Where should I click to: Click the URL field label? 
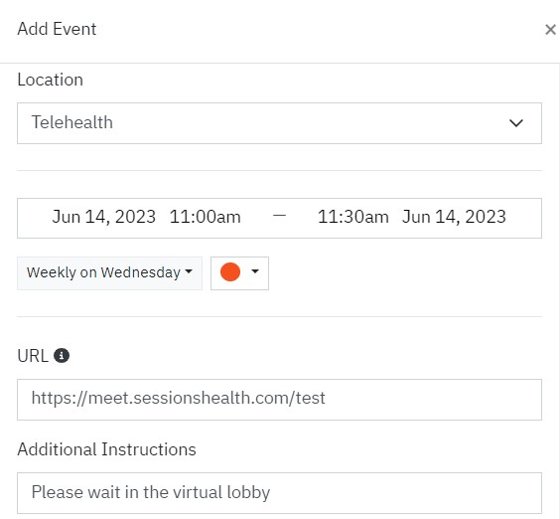click(x=33, y=356)
